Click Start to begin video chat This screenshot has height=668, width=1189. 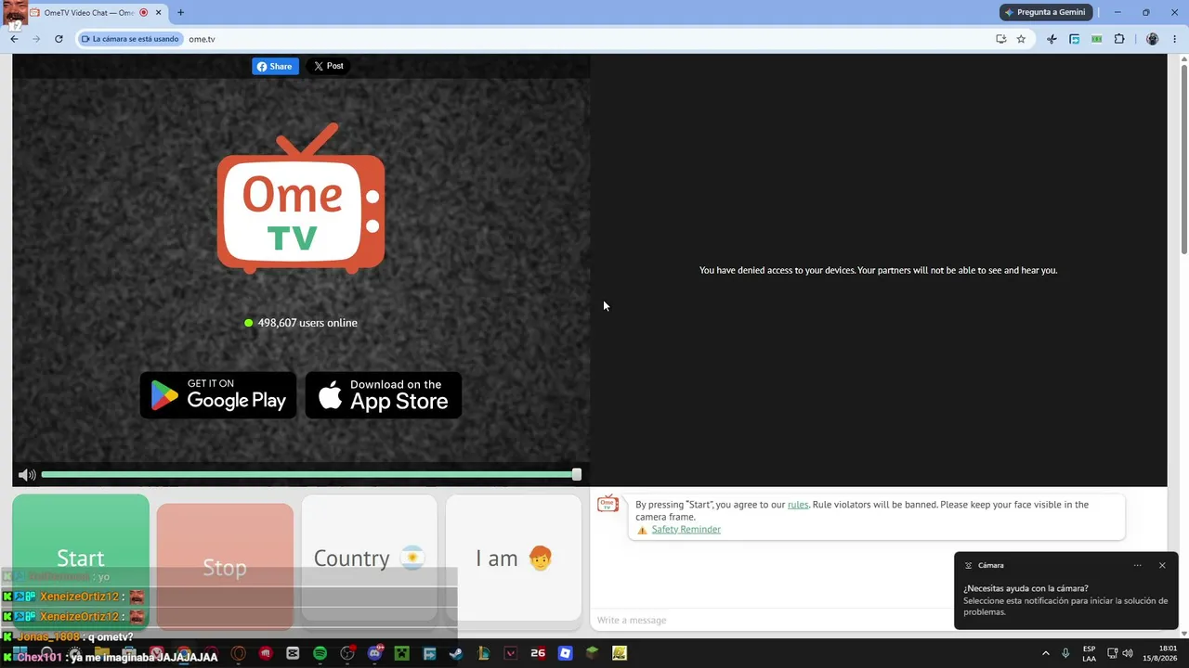click(x=81, y=558)
